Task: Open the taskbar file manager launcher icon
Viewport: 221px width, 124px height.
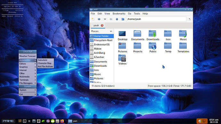Action: (x=34, y=121)
